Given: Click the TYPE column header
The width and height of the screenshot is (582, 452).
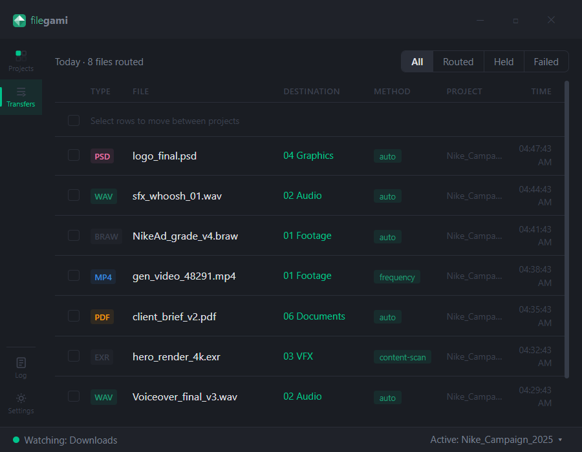Looking at the screenshot, I should pyautogui.click(x=100, y=92).
